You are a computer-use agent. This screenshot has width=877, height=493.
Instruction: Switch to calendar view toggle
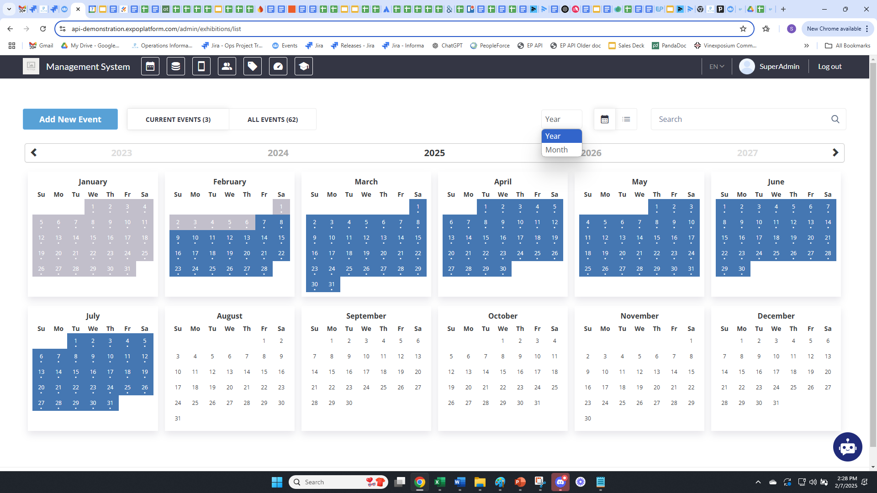604,119
